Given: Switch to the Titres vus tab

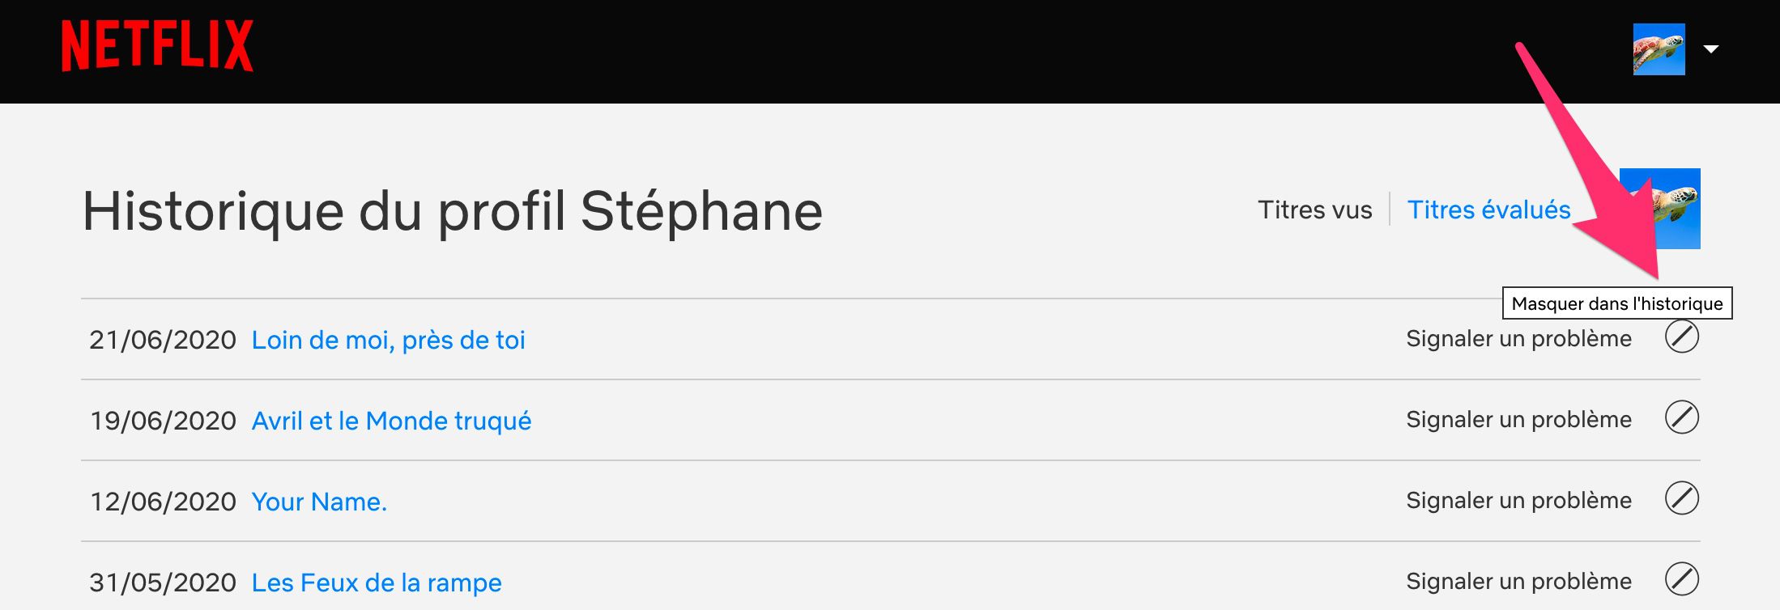Looking at the screenshot, I should (x=1314, y=210).
